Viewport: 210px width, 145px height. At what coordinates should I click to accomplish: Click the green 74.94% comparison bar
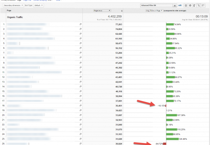click(x=170, y=24)
